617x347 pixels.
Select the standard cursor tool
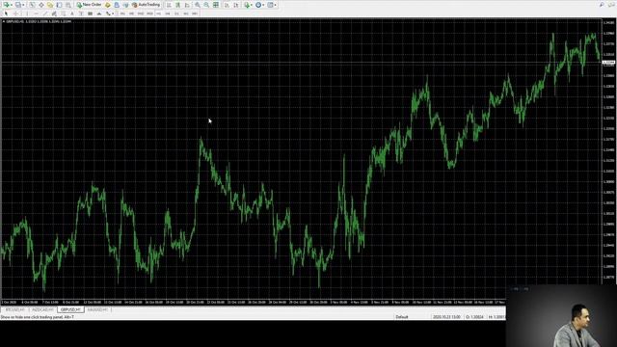point(6,13)
